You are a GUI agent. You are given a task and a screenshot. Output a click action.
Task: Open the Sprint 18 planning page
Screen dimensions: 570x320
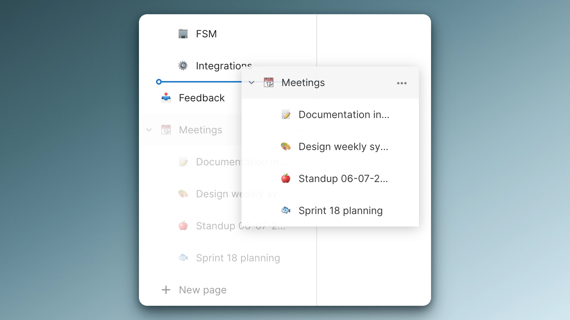(x=340, y=210)
